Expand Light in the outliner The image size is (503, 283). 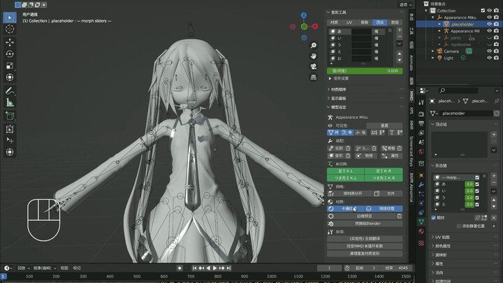[432, 58]
